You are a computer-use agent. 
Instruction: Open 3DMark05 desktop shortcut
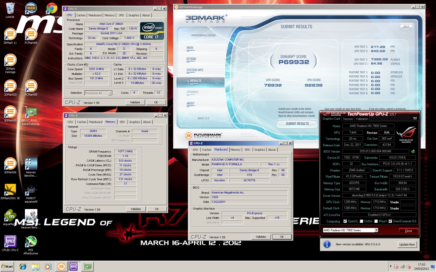[x=10, y=114]
